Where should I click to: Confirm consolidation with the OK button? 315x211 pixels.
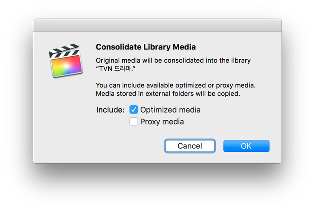[x=246, y=146]
